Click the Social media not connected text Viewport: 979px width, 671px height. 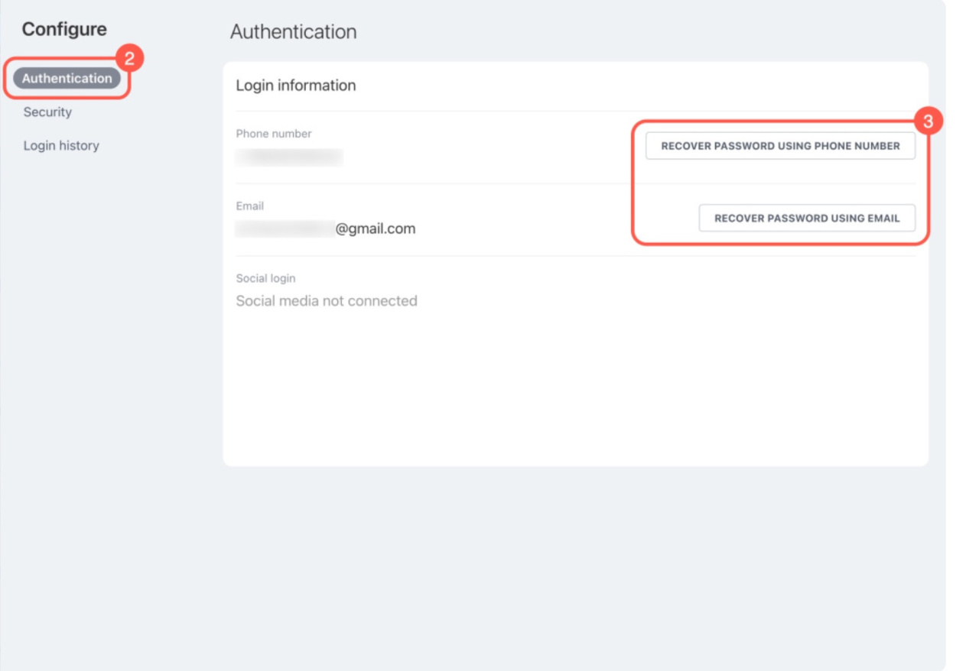pyautogui.click(x=327, y=301)
